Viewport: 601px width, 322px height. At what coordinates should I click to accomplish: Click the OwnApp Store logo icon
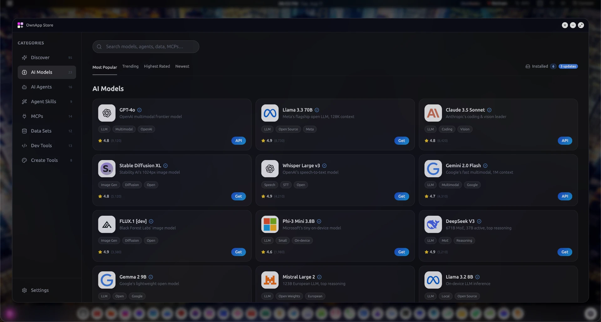(20, 25)
